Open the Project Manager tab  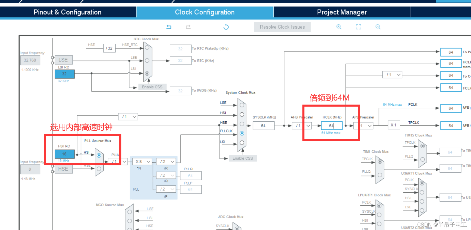pos(342,12)
